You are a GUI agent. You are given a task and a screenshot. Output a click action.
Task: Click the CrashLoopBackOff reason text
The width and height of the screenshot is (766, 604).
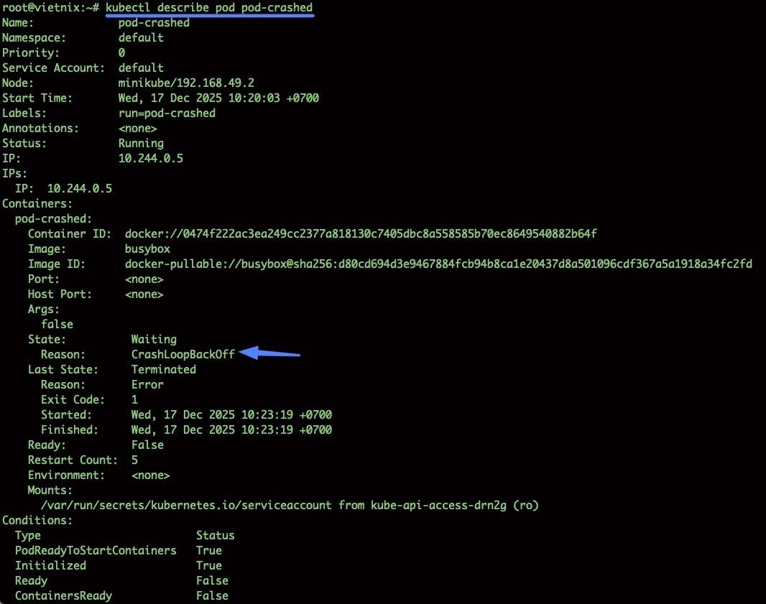tap(183, 354)
